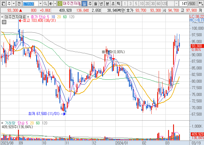The image size is (204, 145).
Task: Select the 30 interval button
Action: coord(153,4)
